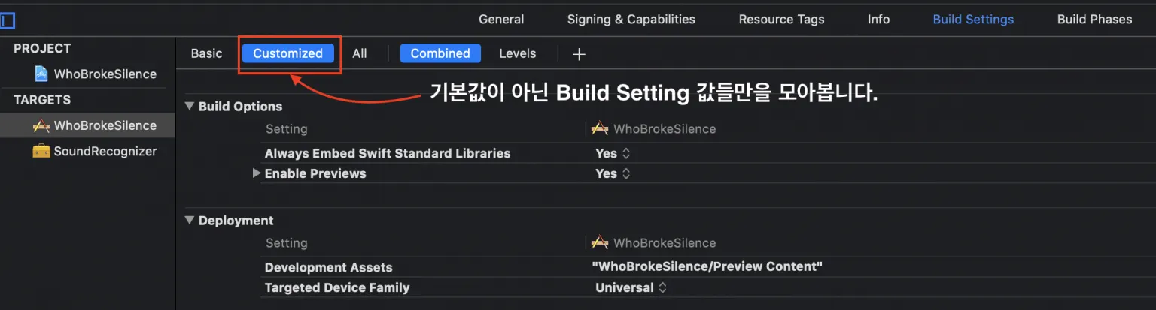Switch filter to Customized settings
The image size is (1156, 310).
(287, 53)
